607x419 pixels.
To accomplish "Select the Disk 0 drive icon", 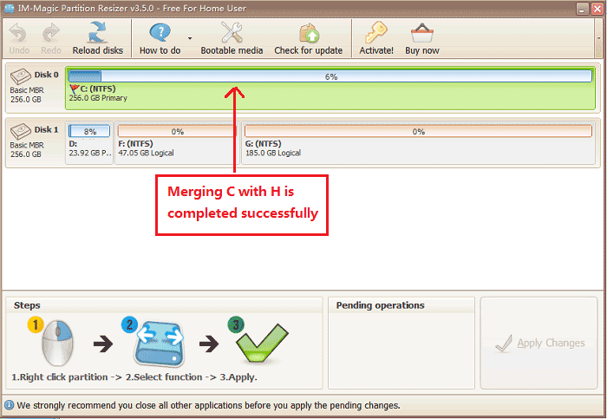I will coord(21,76).
